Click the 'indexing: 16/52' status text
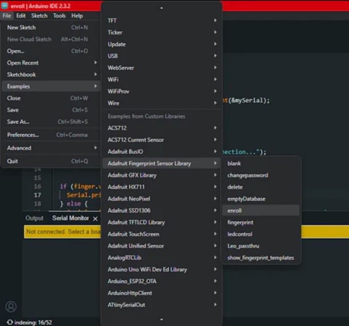This screenshot has width=349, height=326. click(x=33, y=322)
